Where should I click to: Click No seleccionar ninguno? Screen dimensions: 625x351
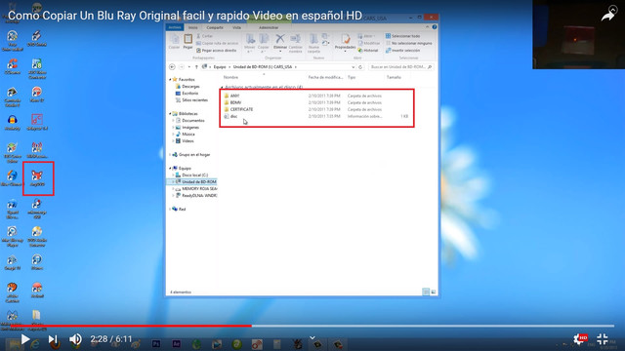click(408, 43)
